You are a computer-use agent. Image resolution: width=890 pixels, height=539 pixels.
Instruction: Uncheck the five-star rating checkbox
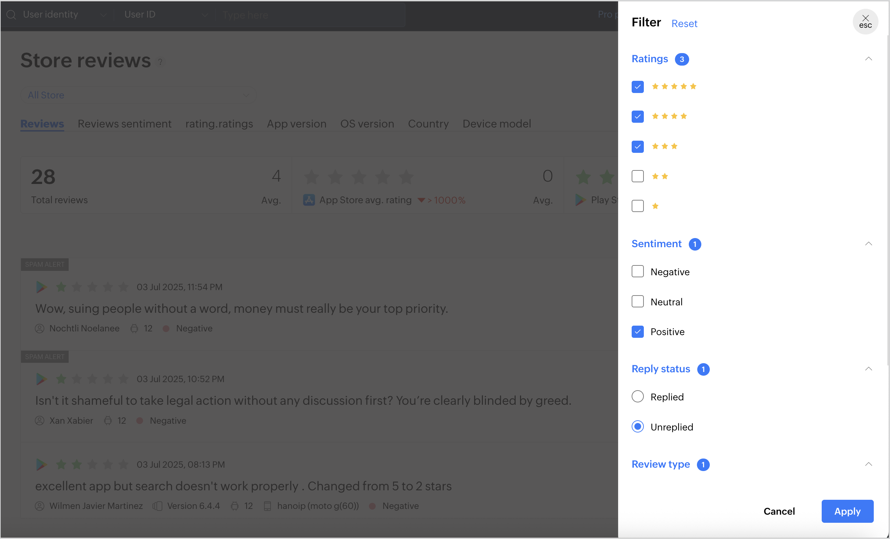click(637, 87)
